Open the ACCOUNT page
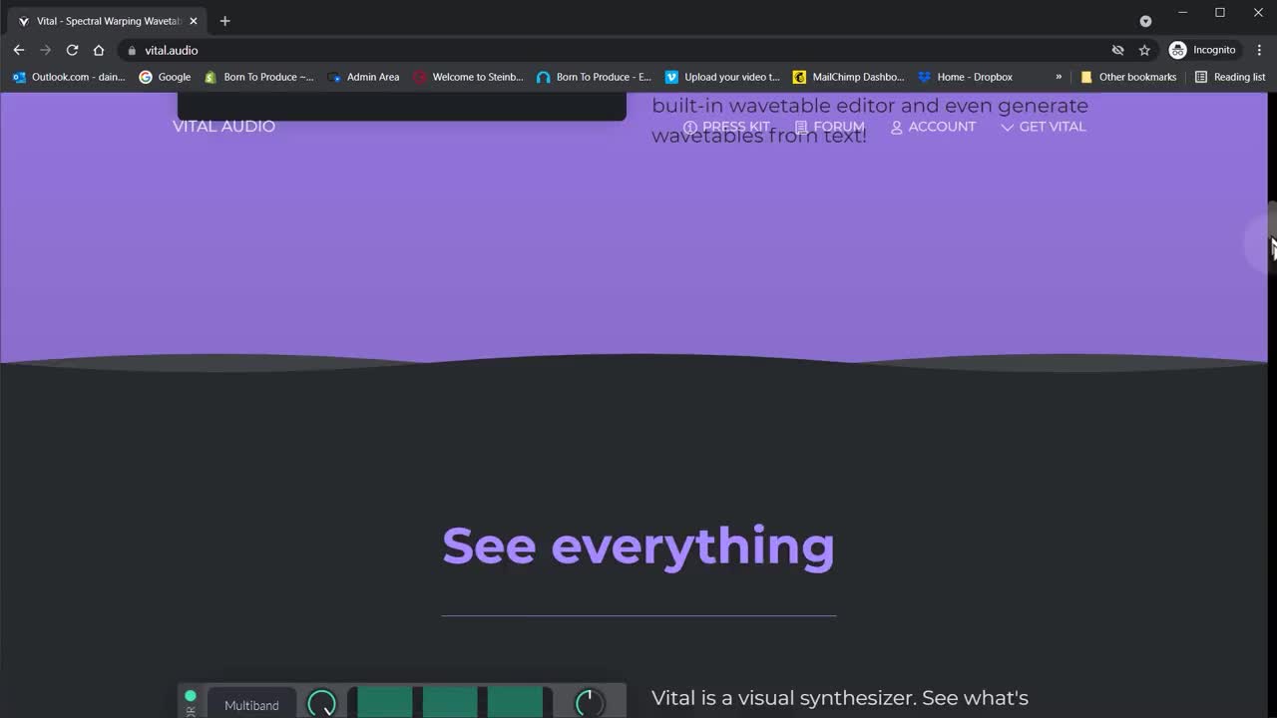 (933, 127)
